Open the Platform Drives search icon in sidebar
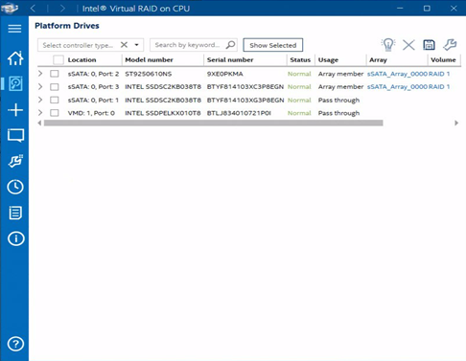This screenshot has width=466, height=361. click(x=15, y=84)
